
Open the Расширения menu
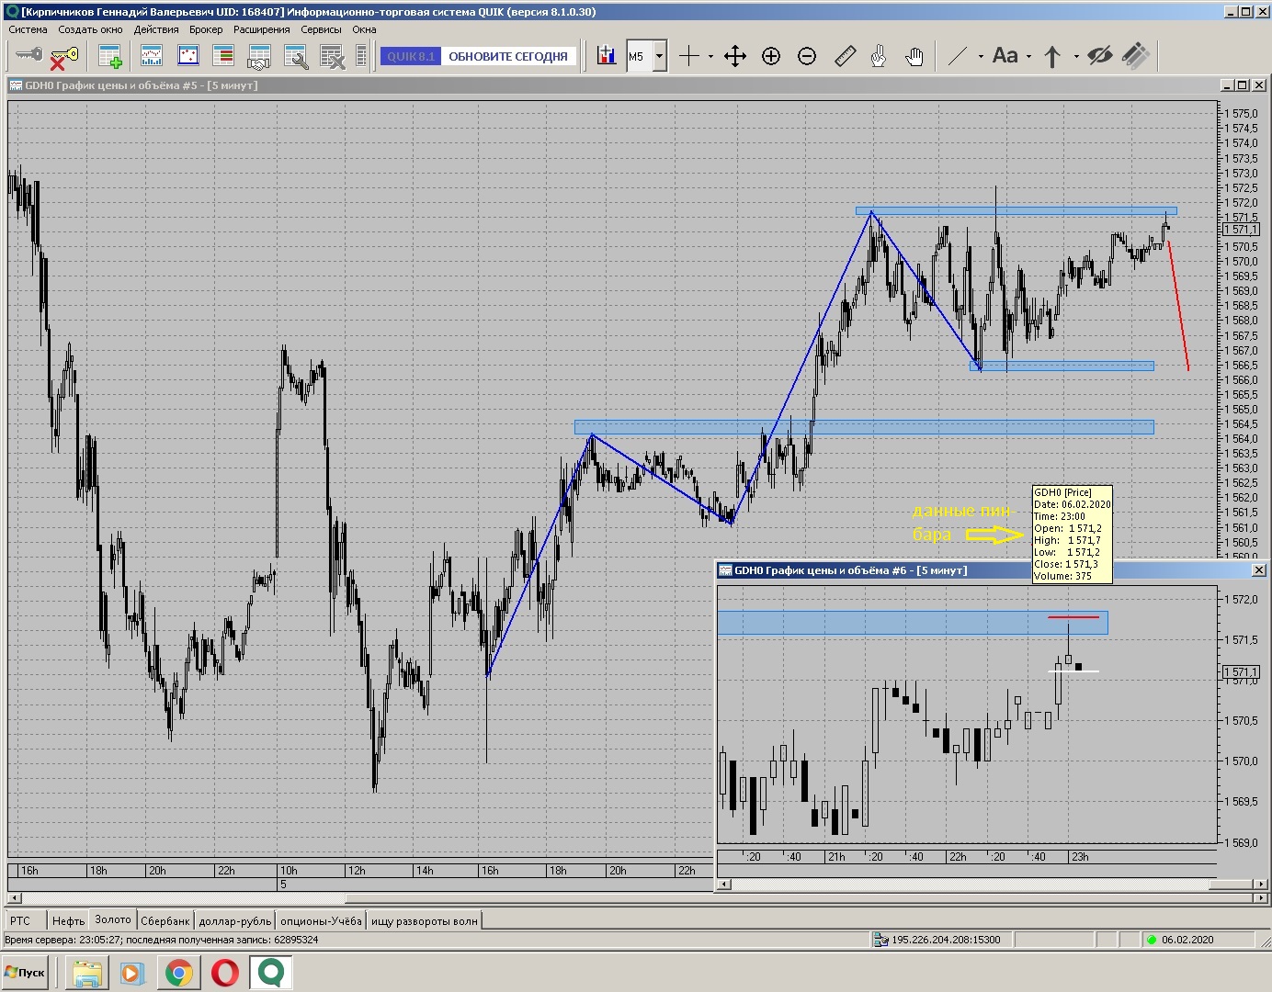(262, 29)
